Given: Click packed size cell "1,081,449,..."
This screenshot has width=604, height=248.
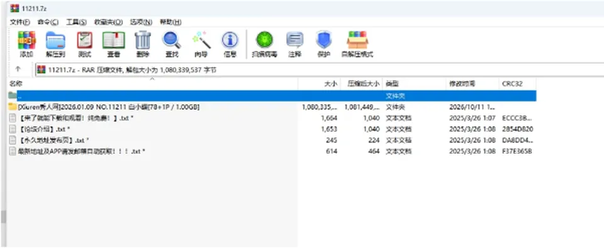Looking at the screenshot, I should point(362,107).
